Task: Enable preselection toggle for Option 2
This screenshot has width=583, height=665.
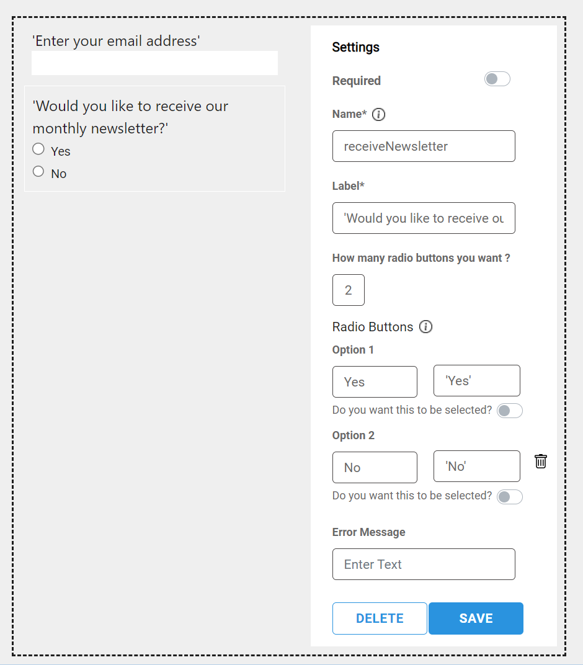Action: [x=509, y=496]
